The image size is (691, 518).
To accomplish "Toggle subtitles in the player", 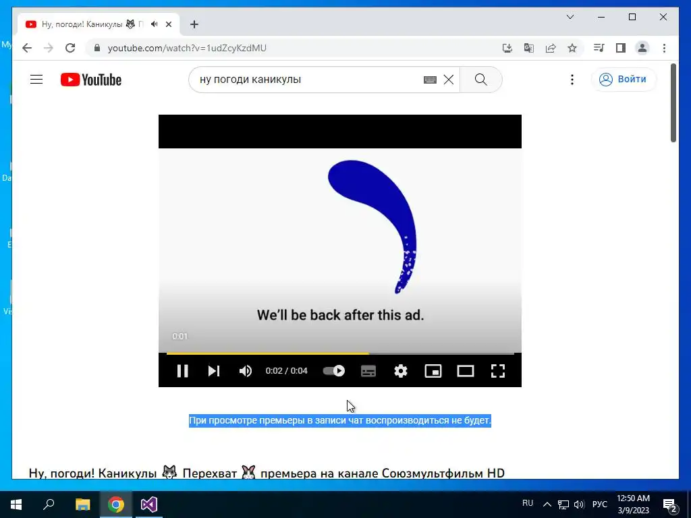I will click(x=368, y=371).
